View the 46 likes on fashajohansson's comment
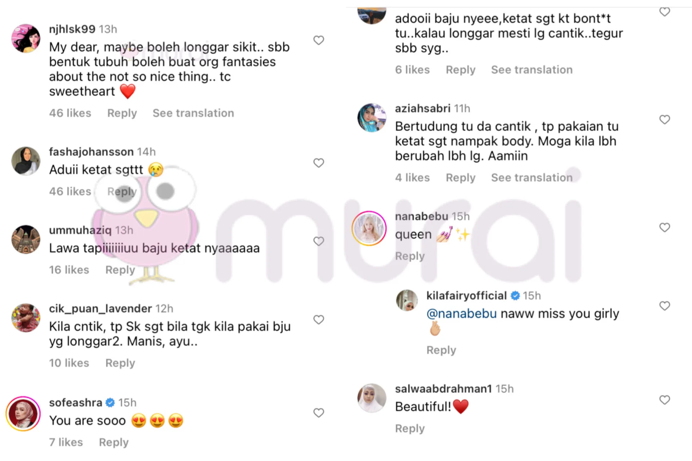The image size is (692, 461). pyautogui.click(x=70, y=191)
